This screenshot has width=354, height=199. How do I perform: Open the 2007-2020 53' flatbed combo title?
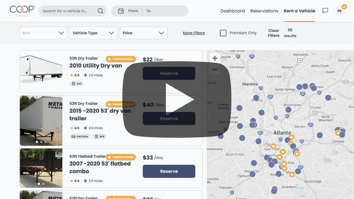[100, 167]
